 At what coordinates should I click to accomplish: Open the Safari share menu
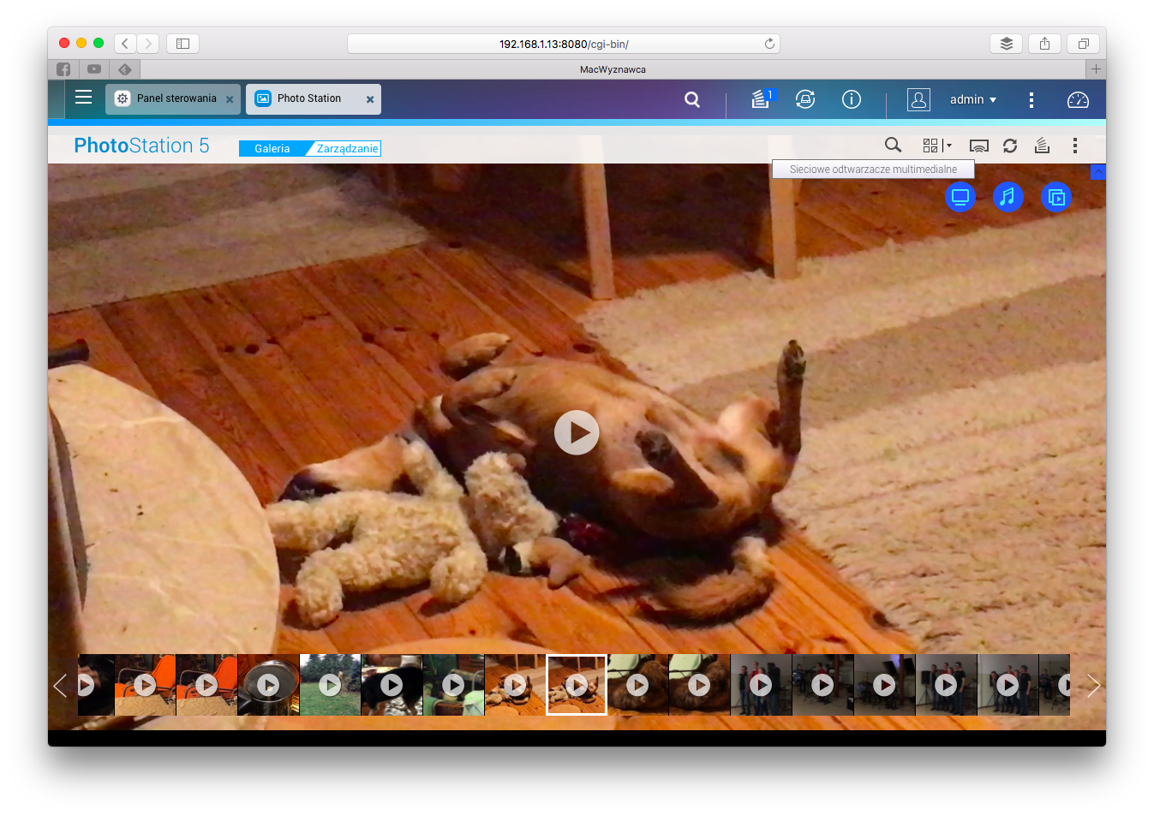click(1044, 44)
